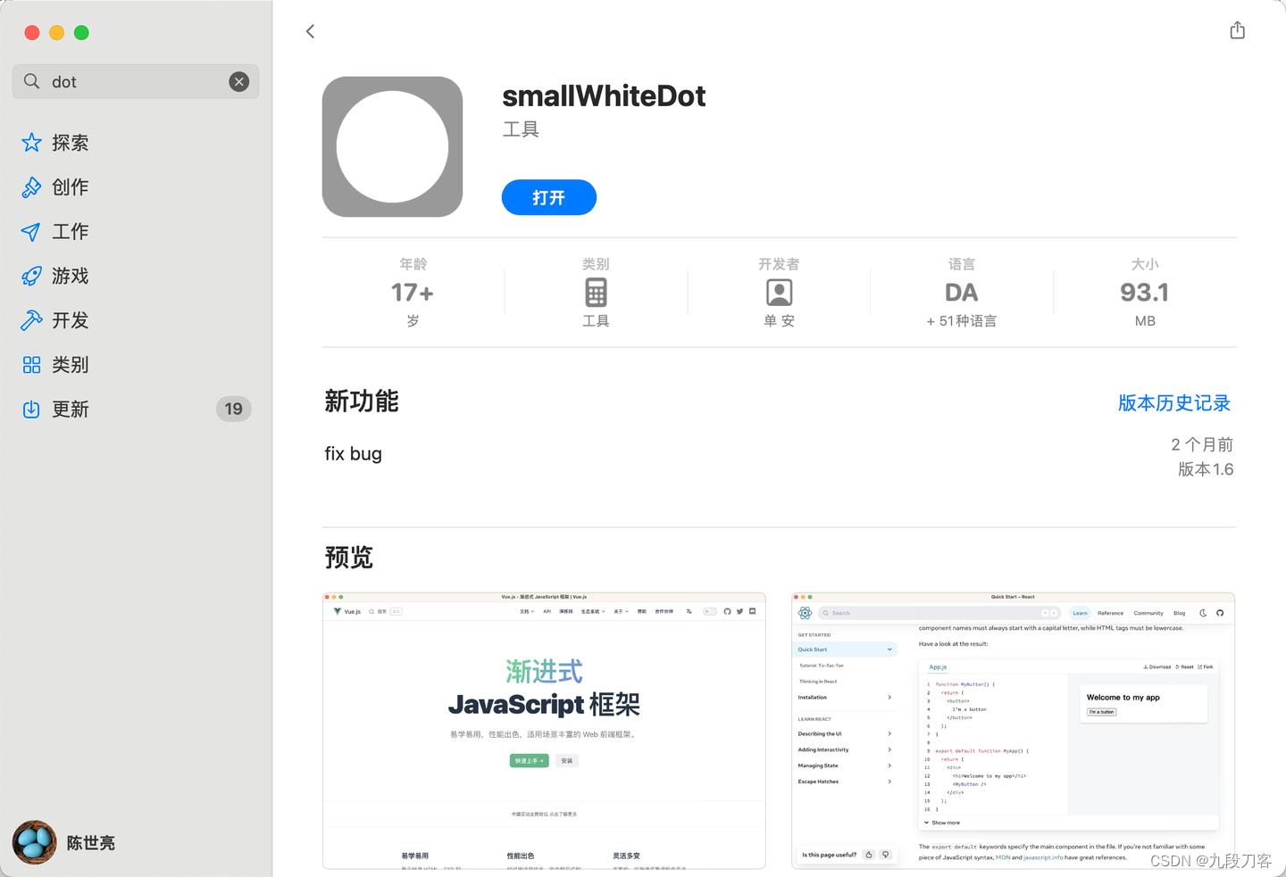This screenshot has height=877, width=1286.
Task: Click the 预览 heading
Action: pyautogui.click(x=349, y=558)
